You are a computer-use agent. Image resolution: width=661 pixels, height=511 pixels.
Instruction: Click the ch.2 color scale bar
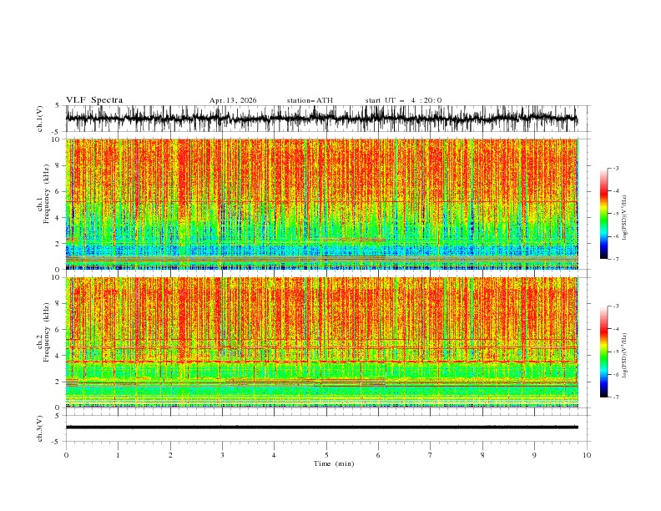(x=603, y=352)
